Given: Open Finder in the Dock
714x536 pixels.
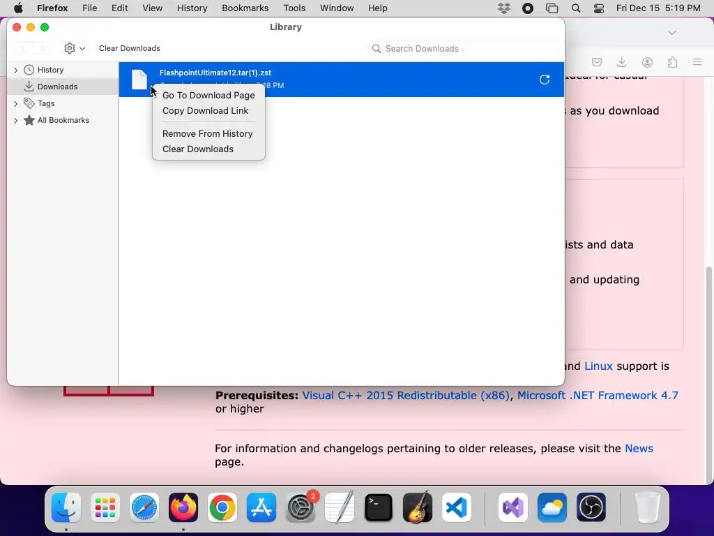Looking at the screenshot, I should tap(66, 507).
